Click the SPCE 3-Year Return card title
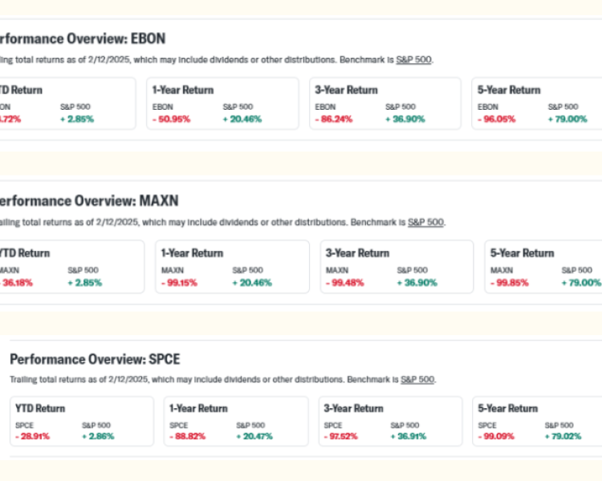The image size is (602, 481). click(x=352, y=408)
